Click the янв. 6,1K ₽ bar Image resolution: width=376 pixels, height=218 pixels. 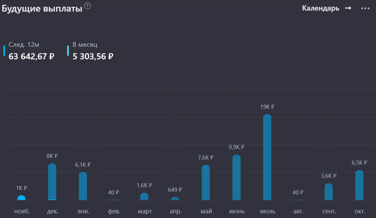[x=83, y=186]
